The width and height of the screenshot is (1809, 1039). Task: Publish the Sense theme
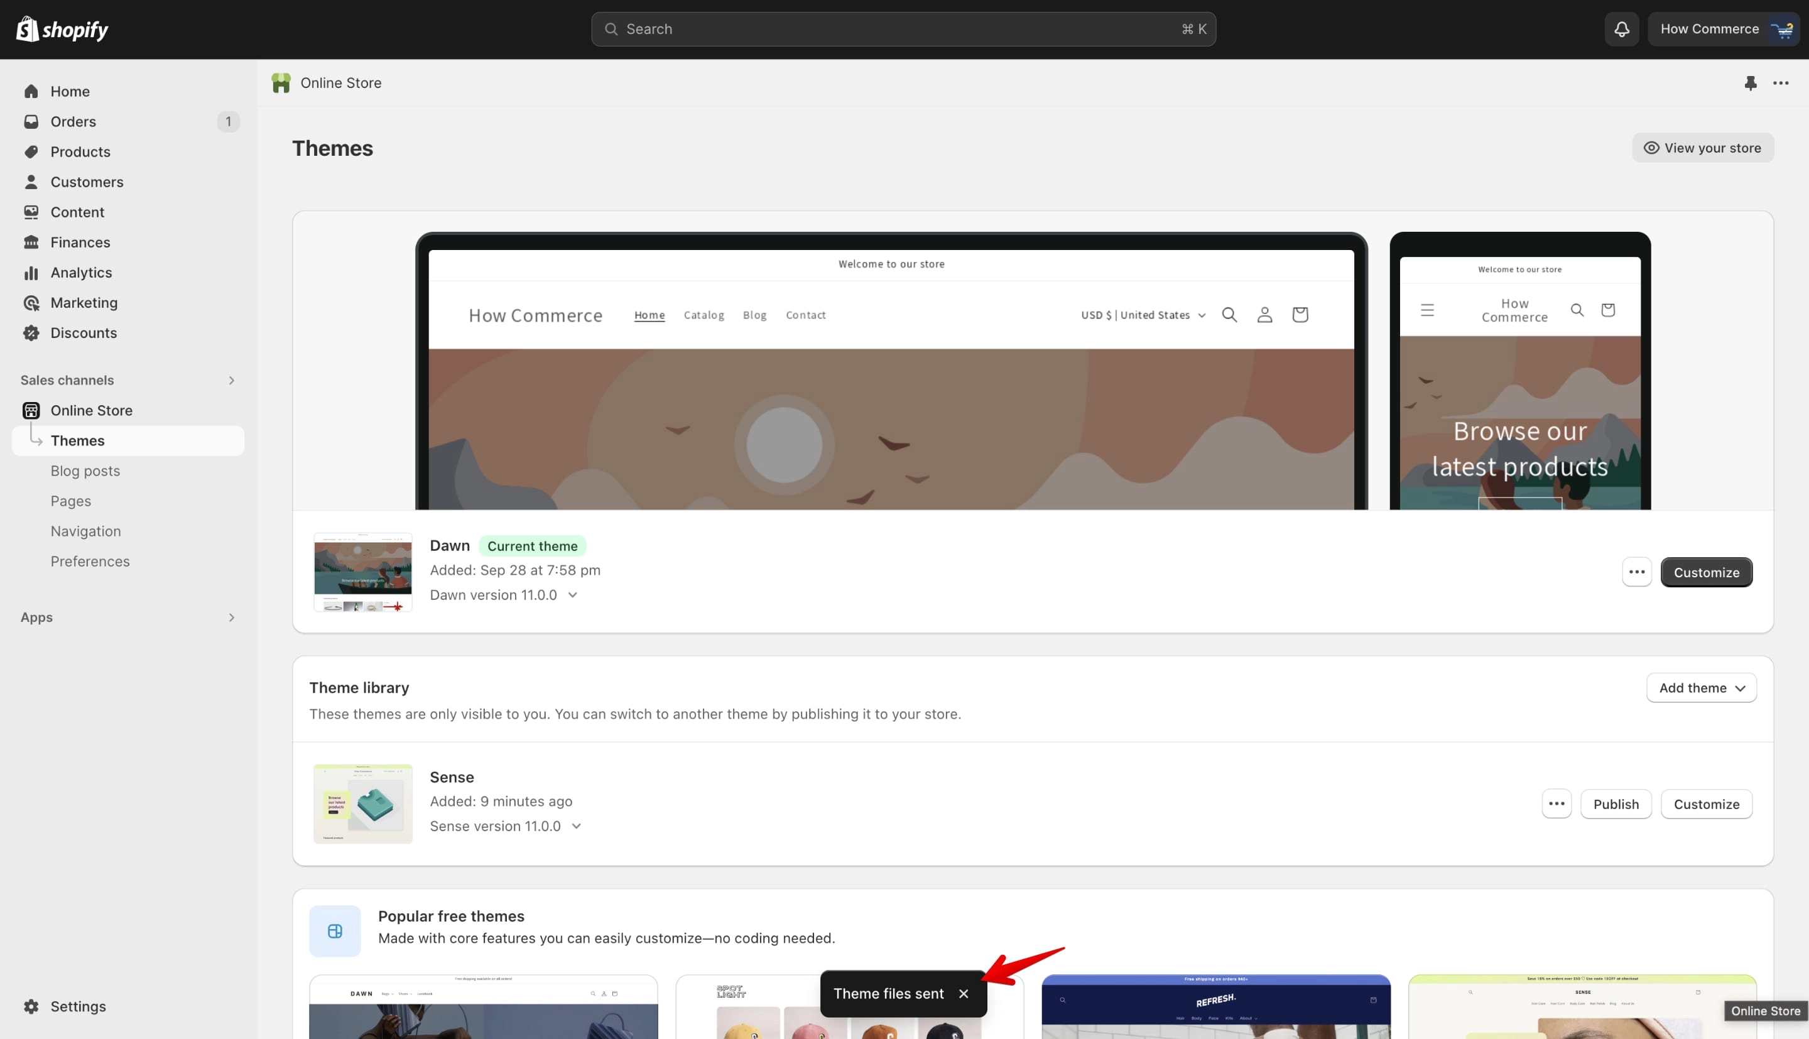(x=1616, y=804)
